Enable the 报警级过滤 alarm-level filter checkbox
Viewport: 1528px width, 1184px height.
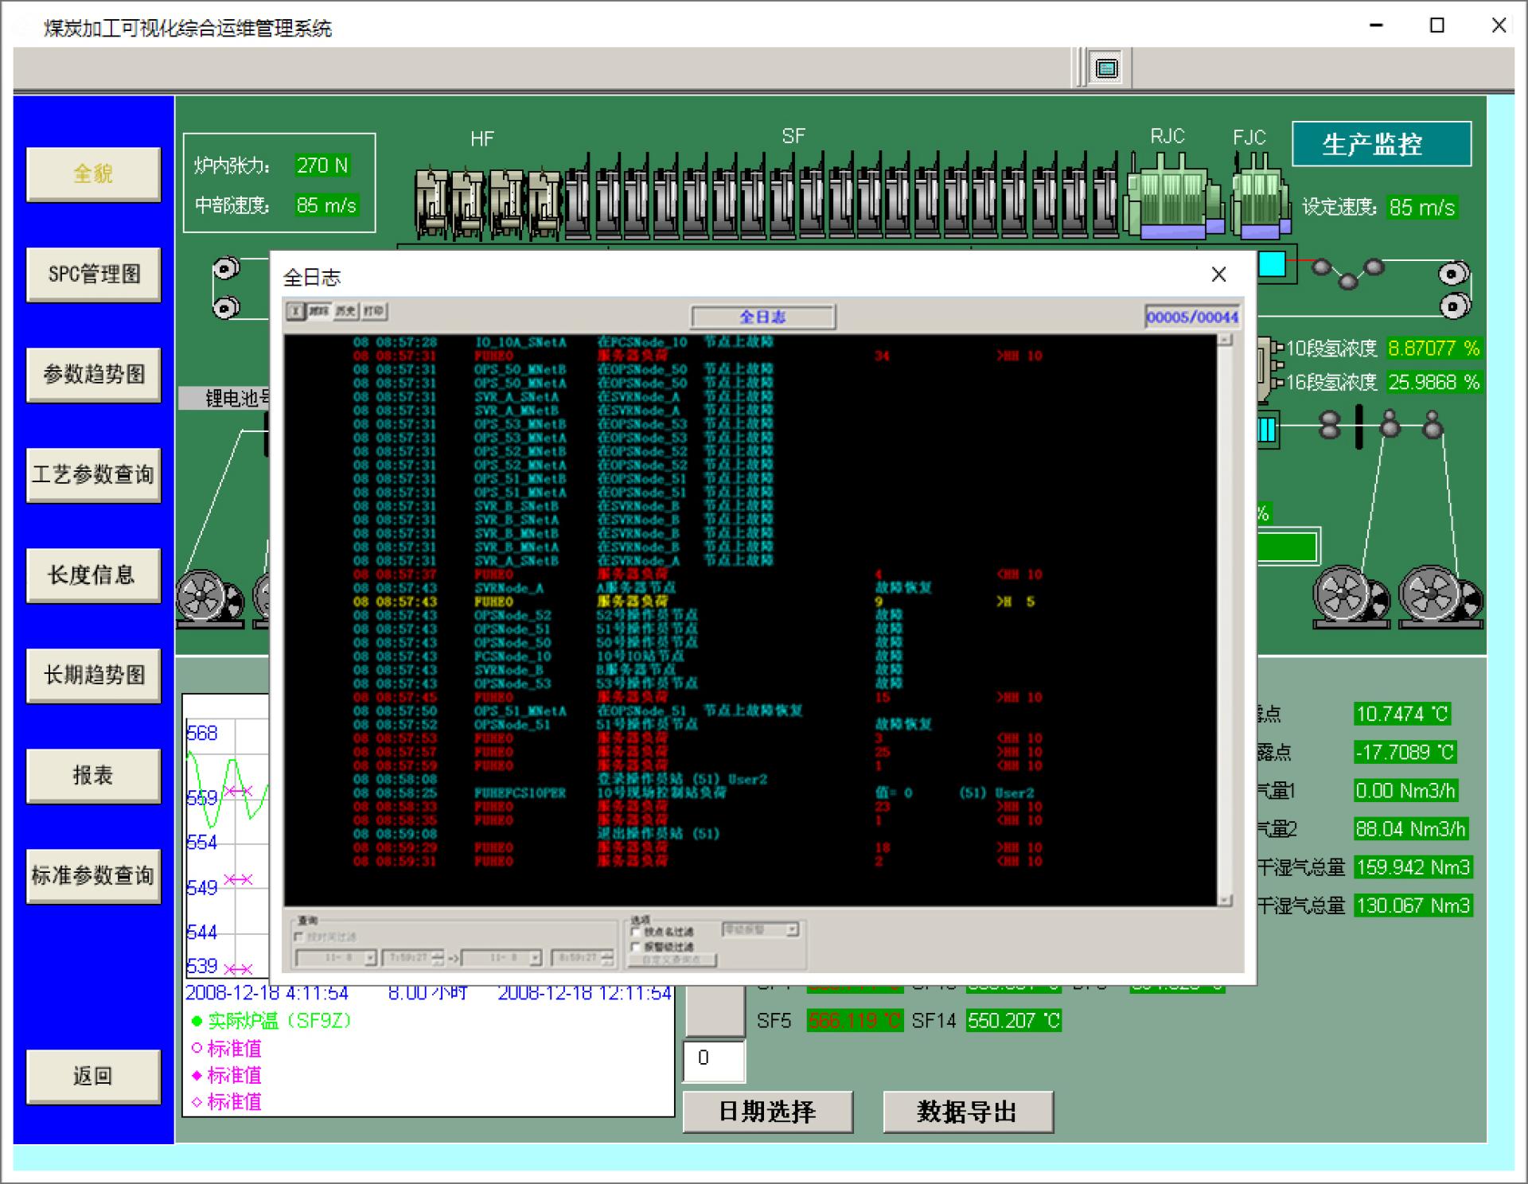tap(636, 947)
